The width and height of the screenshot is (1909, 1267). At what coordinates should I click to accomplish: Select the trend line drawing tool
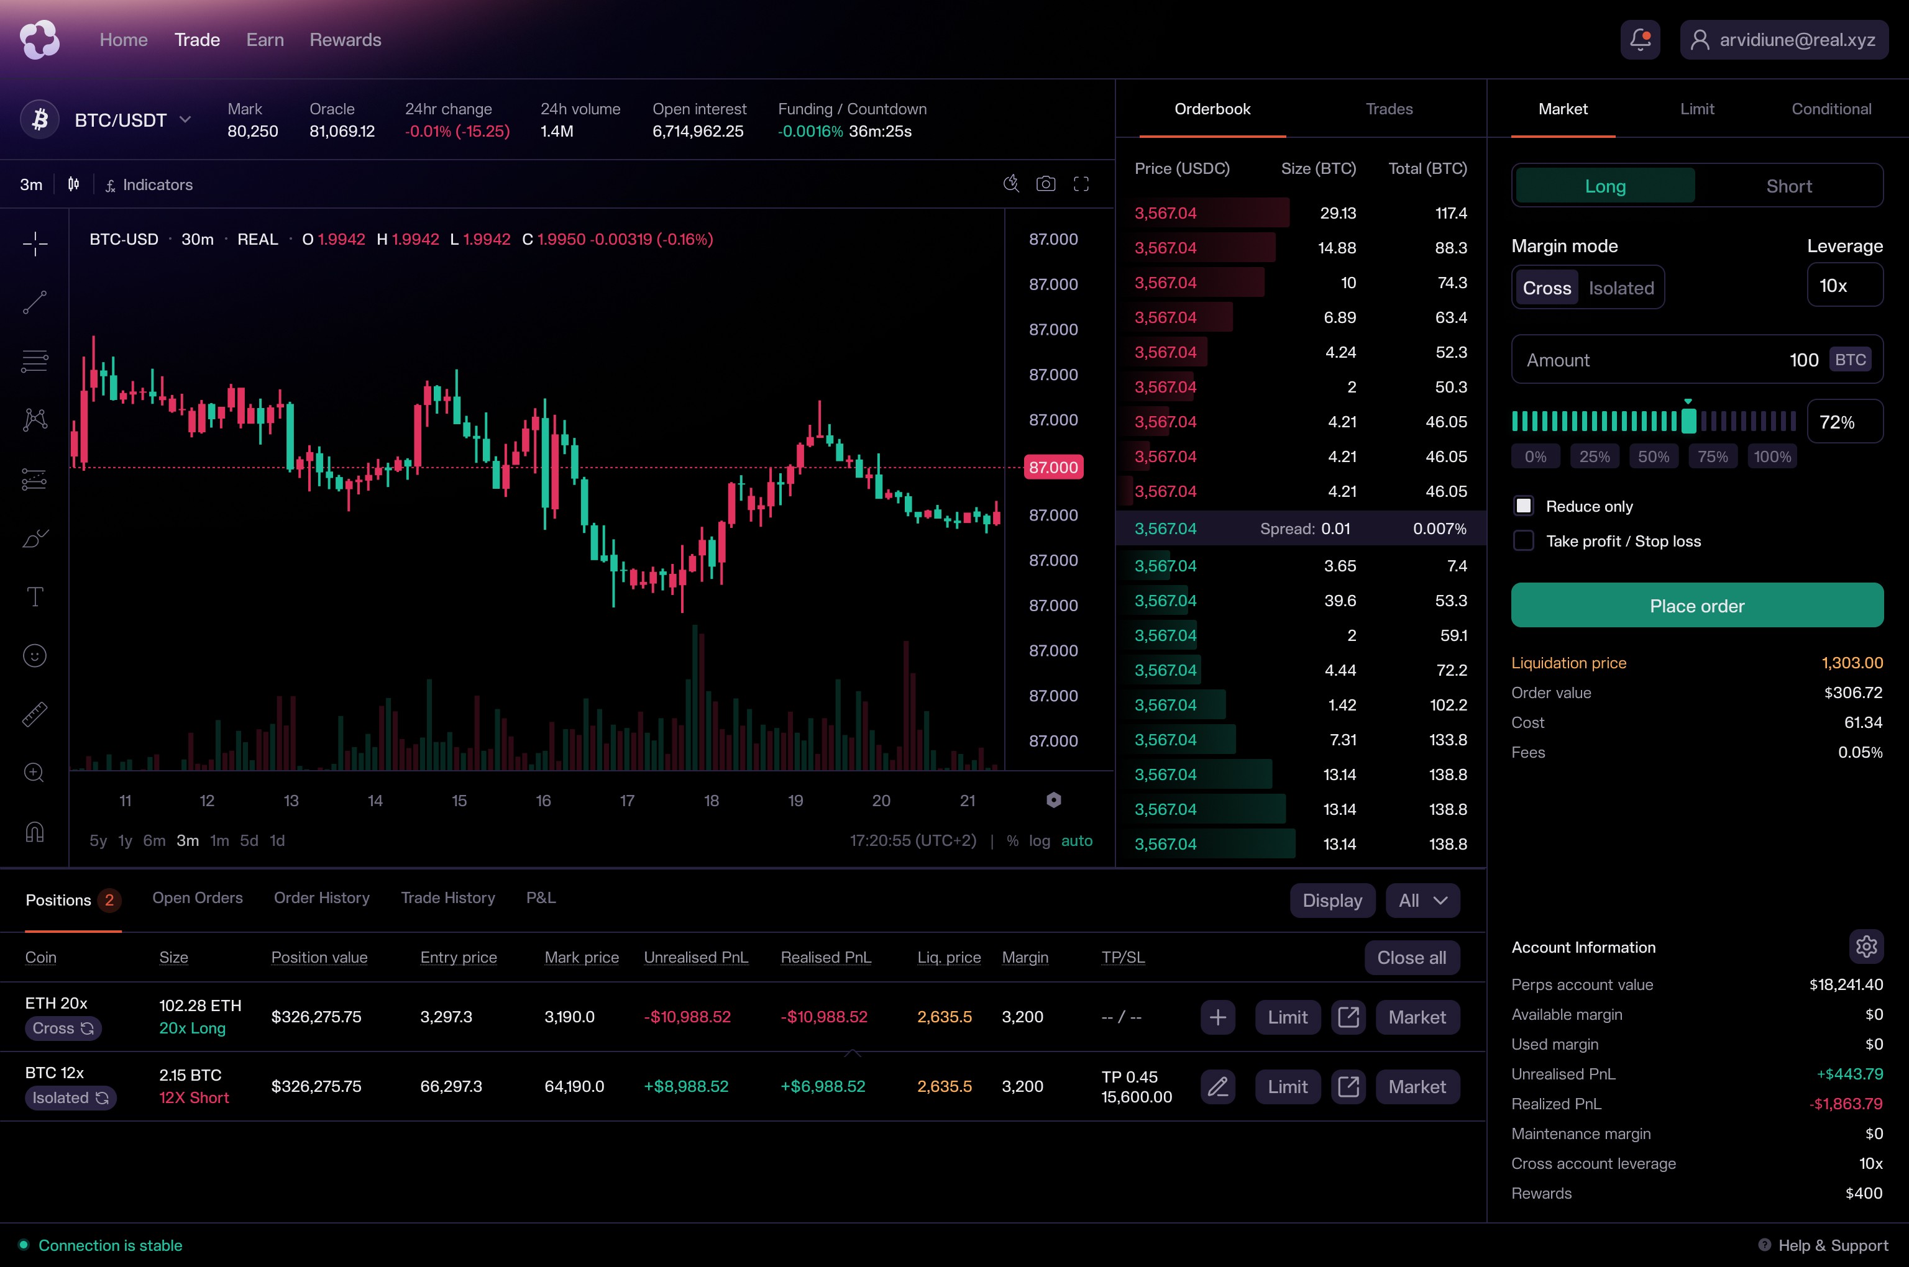(x=35, y=302)
